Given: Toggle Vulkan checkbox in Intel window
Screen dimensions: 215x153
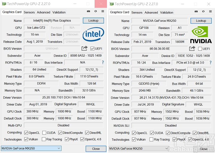Looking at the screenshot, I should (26, 139).
